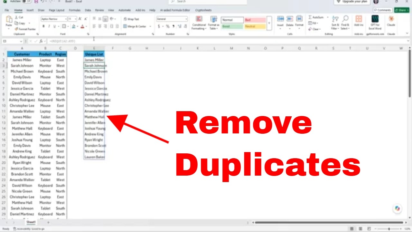
Task: Click the Delete cells icon
Action: point(290,19)
